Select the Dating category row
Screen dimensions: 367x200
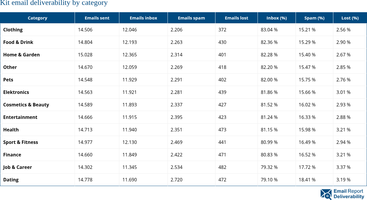click(11, 180)
